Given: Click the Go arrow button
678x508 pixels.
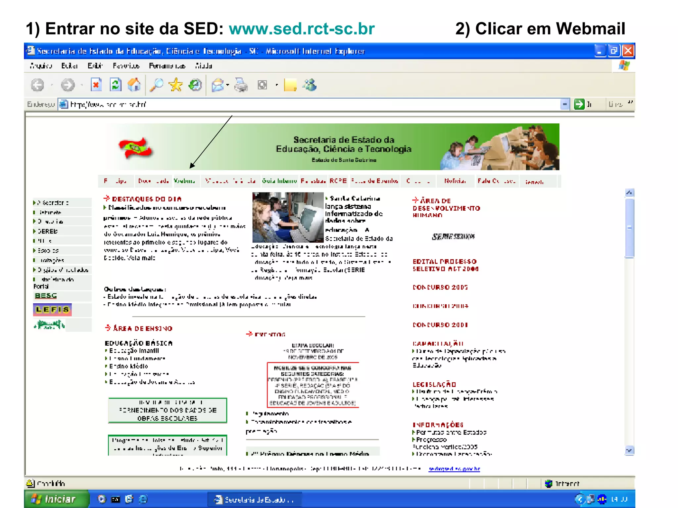Looking at the screenshot, I should pyautogui.click(x=579, y=105).
